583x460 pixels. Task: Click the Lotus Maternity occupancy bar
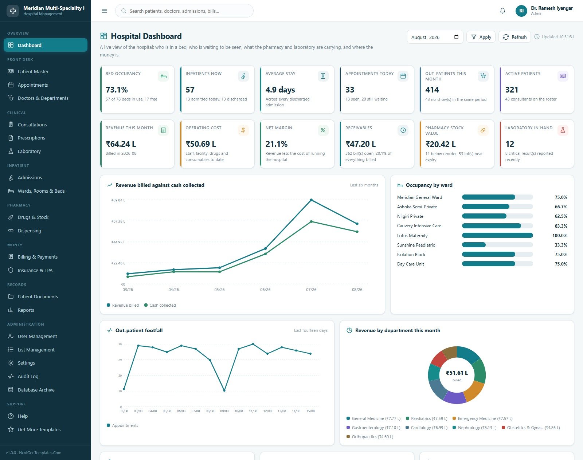pyautogui.click(x=497, y=235)
